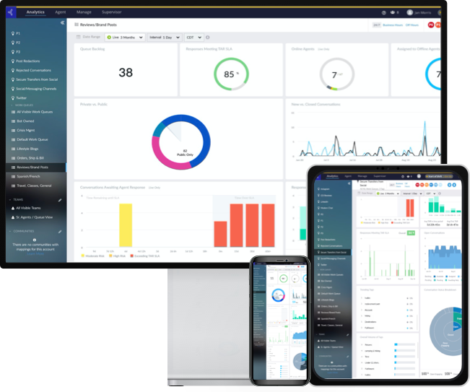The width and height of the screenshot is (470, 392).
Task: Open the help icon in the top bar
Action: [x=383, y=12]
